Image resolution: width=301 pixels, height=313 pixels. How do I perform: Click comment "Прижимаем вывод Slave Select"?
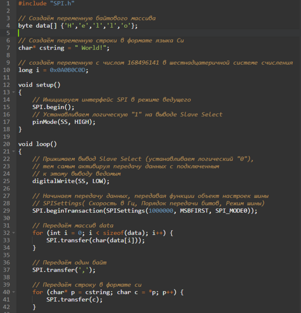(143, 159)
